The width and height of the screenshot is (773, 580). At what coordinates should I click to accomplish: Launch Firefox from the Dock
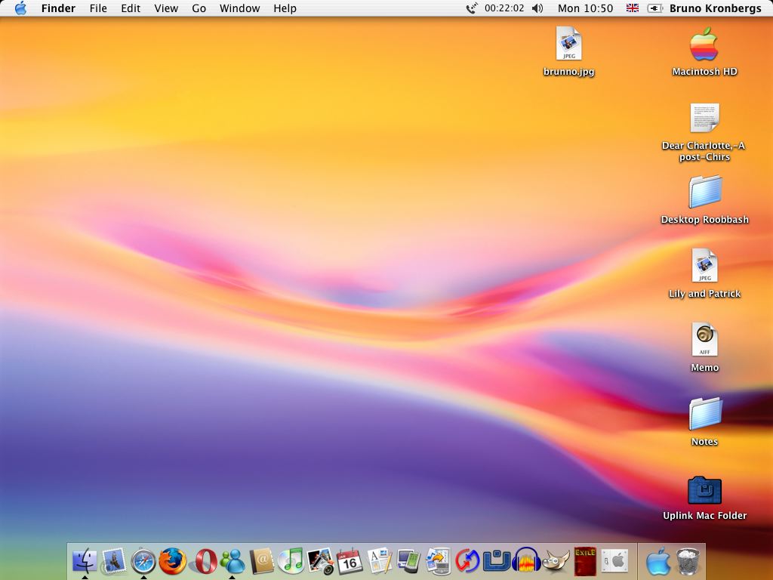click(173, 561)
